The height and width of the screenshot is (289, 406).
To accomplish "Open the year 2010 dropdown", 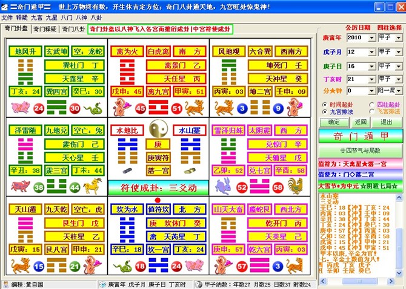I will (371, 38).
